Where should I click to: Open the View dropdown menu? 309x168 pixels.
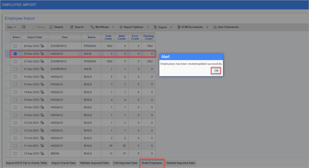(x=11, y=27)
